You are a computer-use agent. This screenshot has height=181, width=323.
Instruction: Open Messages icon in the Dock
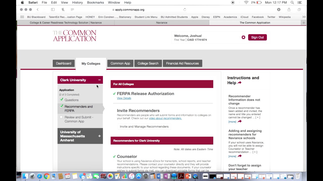point(82,176)
